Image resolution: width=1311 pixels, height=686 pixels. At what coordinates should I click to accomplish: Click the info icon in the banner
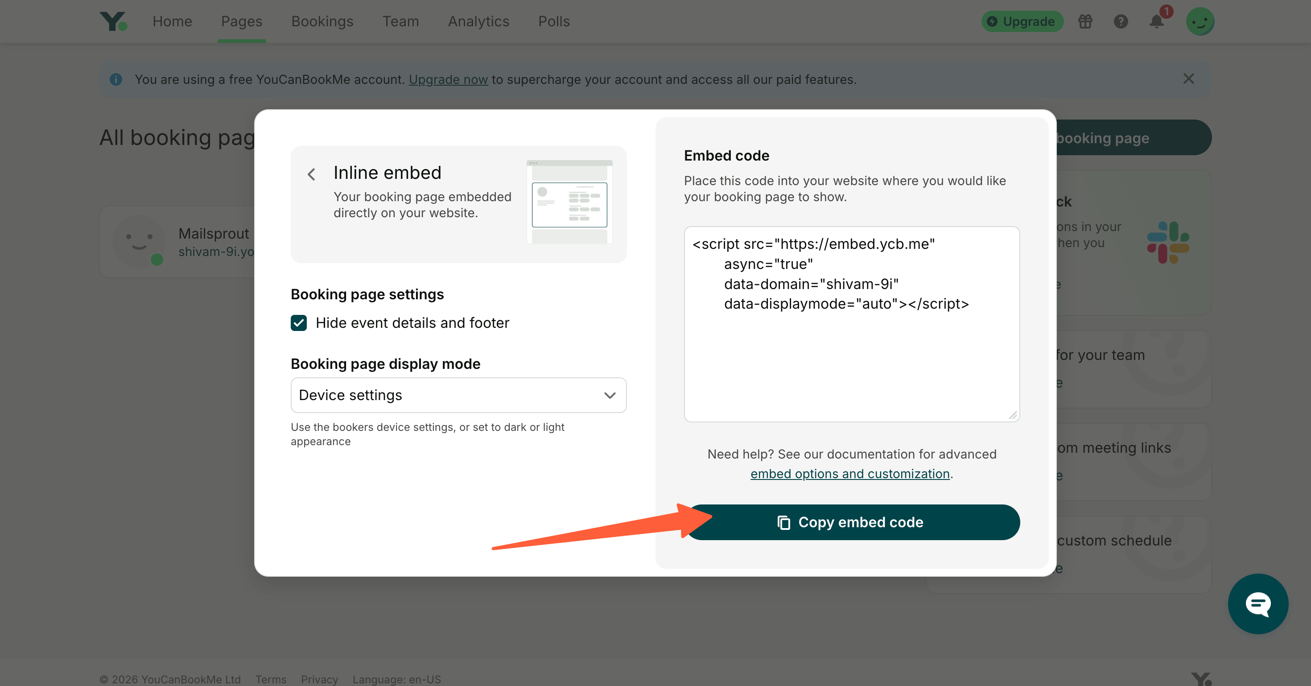[116, 79]
